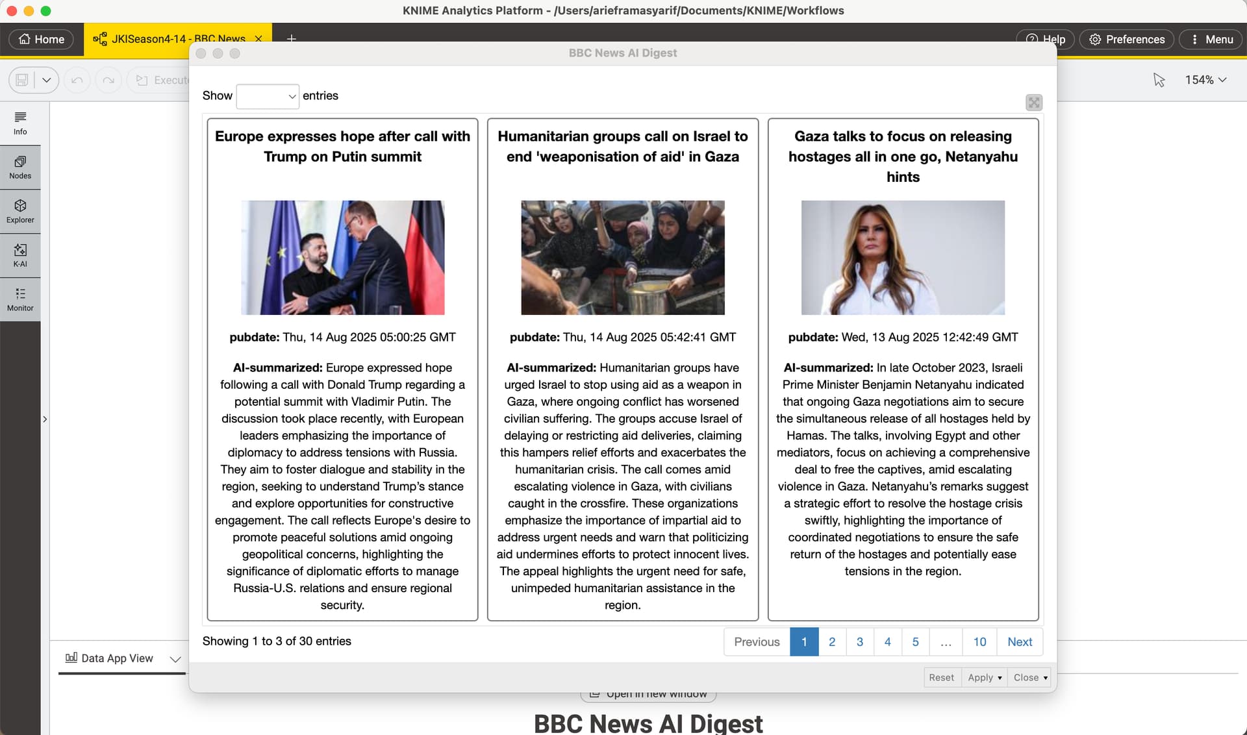
Task: Click the Reset button
Action: [x=941, y=677]
